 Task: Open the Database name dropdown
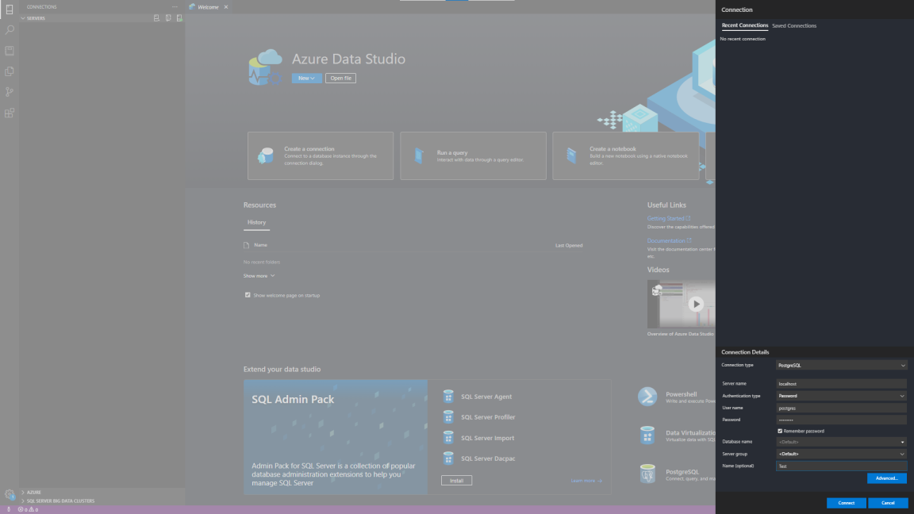[x=841, y=442]
